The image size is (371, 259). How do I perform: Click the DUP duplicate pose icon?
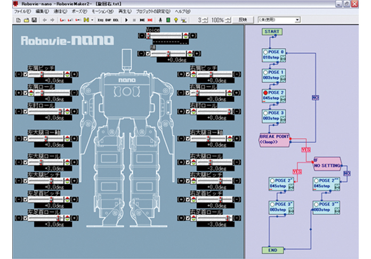(108, 20)
